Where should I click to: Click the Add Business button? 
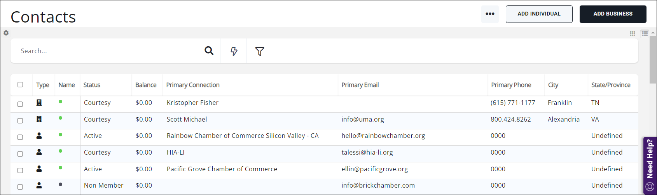pos(613,14)
